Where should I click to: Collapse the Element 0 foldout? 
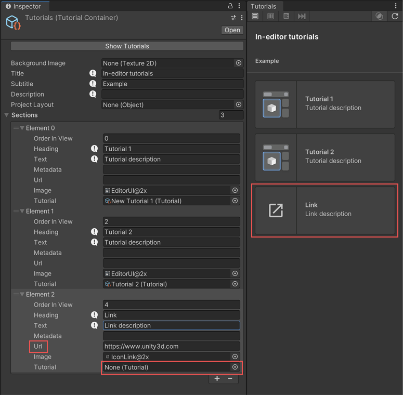(22, 128)
